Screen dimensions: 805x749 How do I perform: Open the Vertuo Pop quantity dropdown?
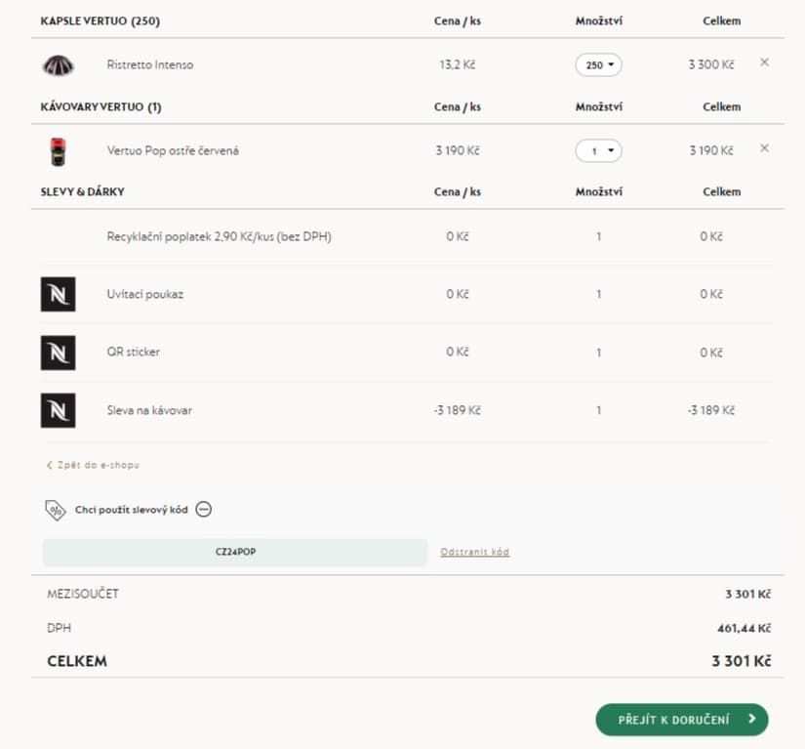[598, 151]
